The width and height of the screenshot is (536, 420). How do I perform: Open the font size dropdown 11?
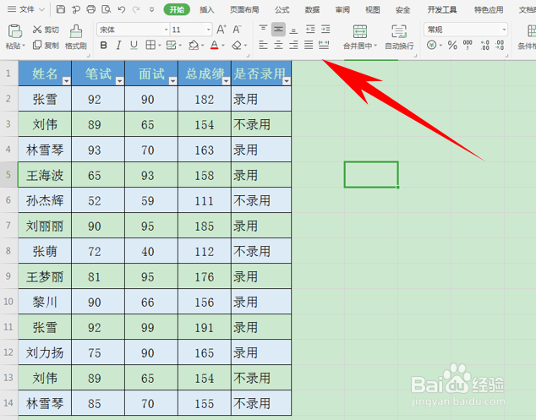click(x=208, y=30)
